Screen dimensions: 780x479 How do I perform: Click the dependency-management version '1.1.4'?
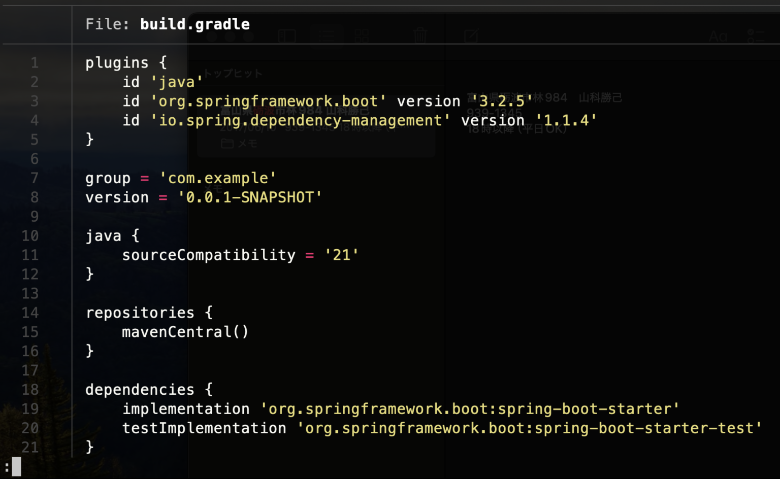pyautogui.click(x=566, y=121)
